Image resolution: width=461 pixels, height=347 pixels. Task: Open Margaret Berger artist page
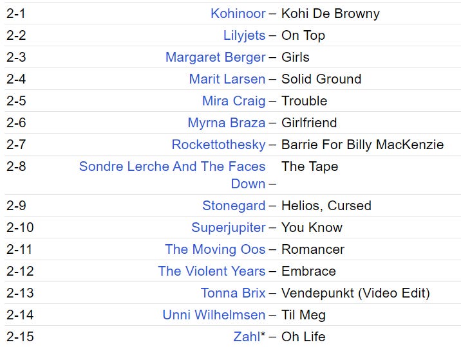(215, 57)
